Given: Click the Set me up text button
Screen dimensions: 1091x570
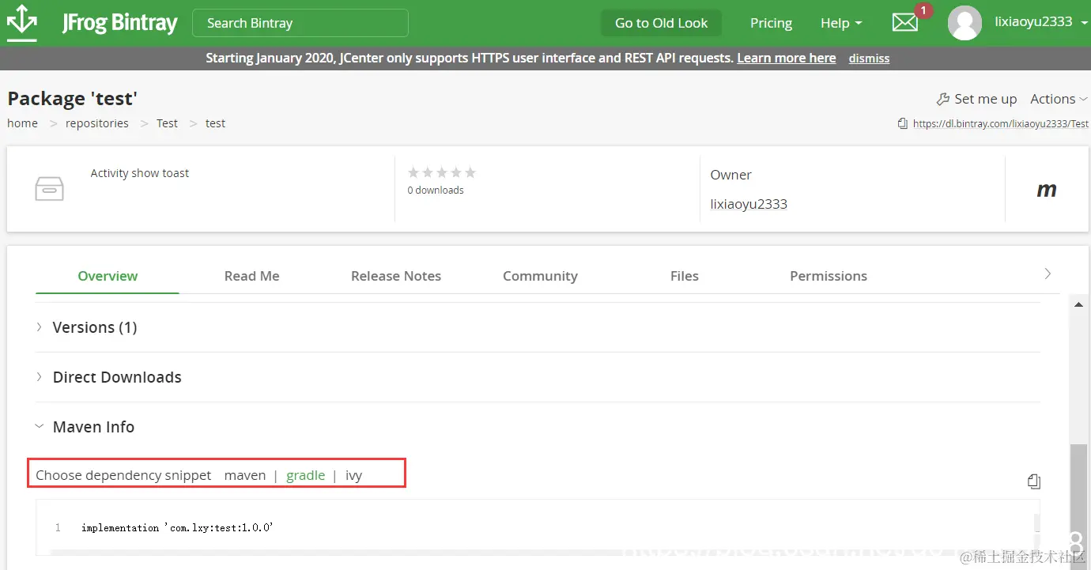Looking at the screenshot, I should tap(985, 99).
